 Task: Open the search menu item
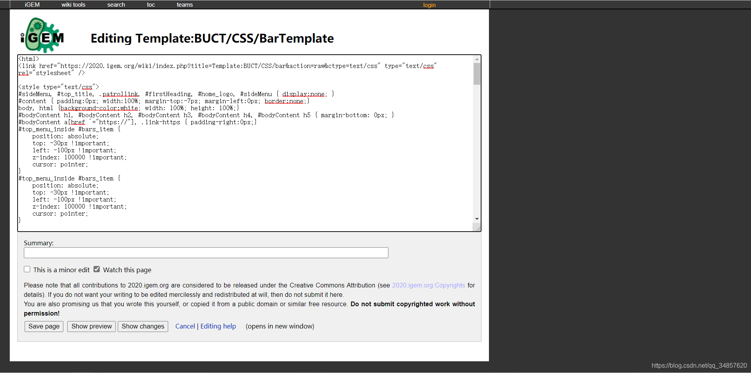click(x=116, y=5)
